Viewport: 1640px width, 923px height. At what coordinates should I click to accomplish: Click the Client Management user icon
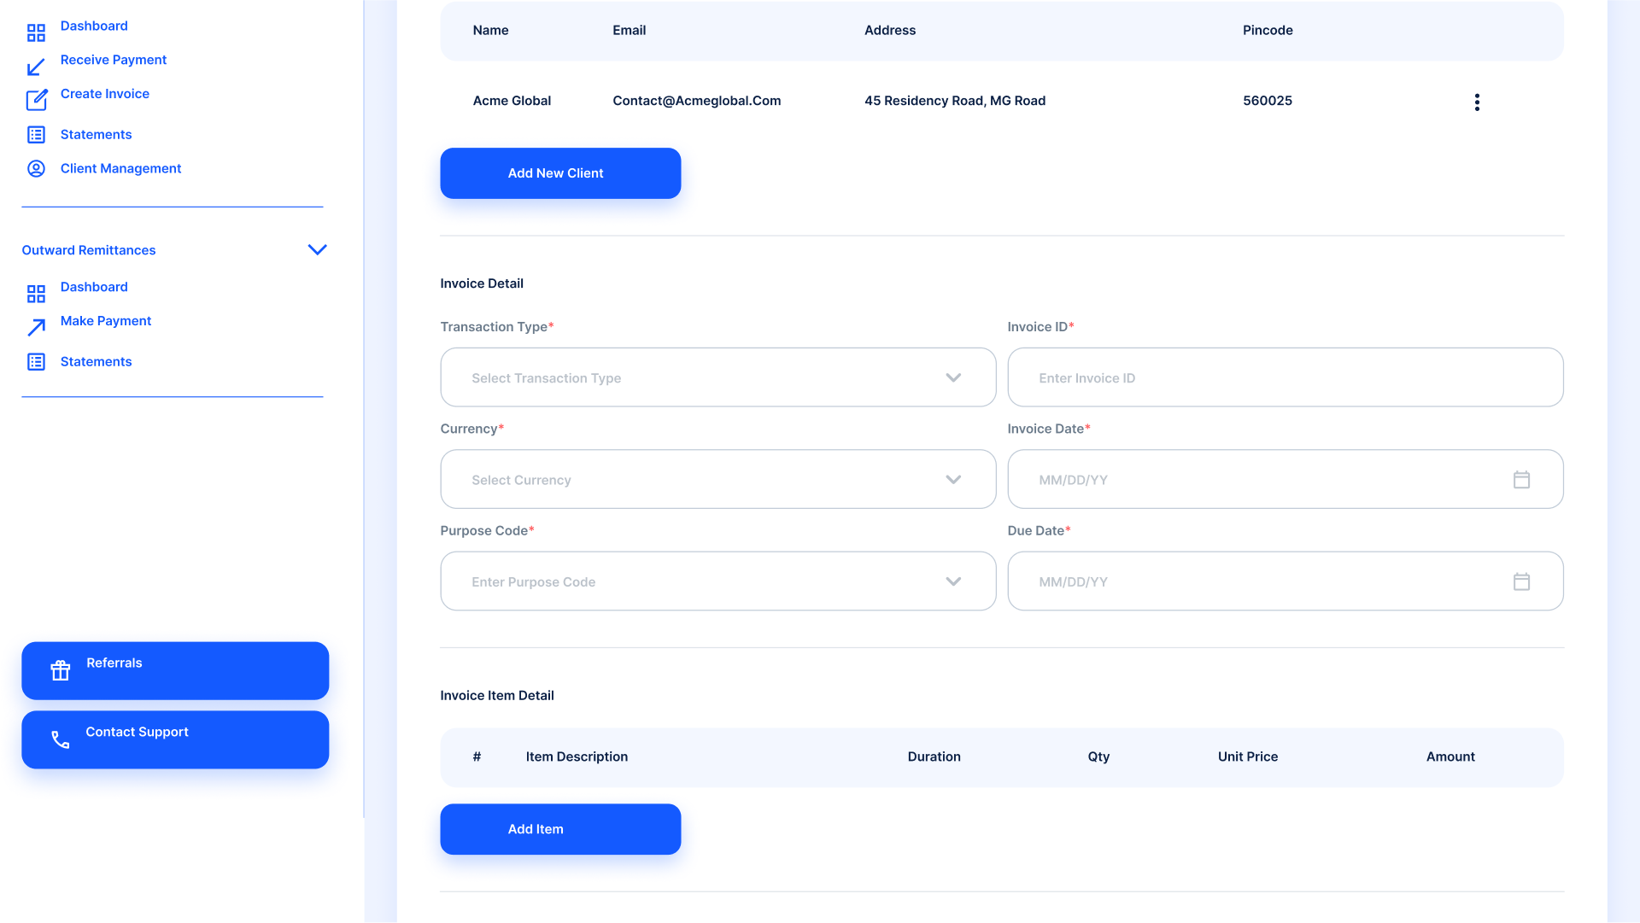[x=36, y=168]
